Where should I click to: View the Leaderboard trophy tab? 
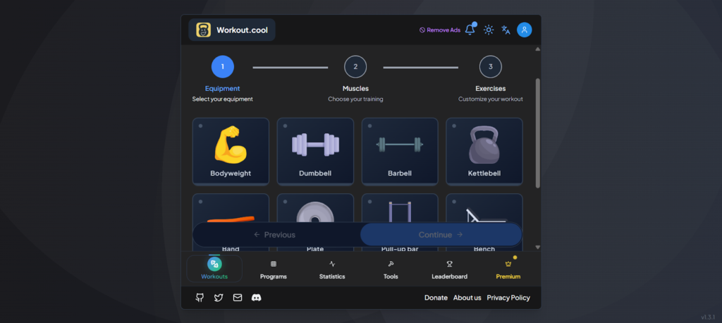[x=449, y=269]
